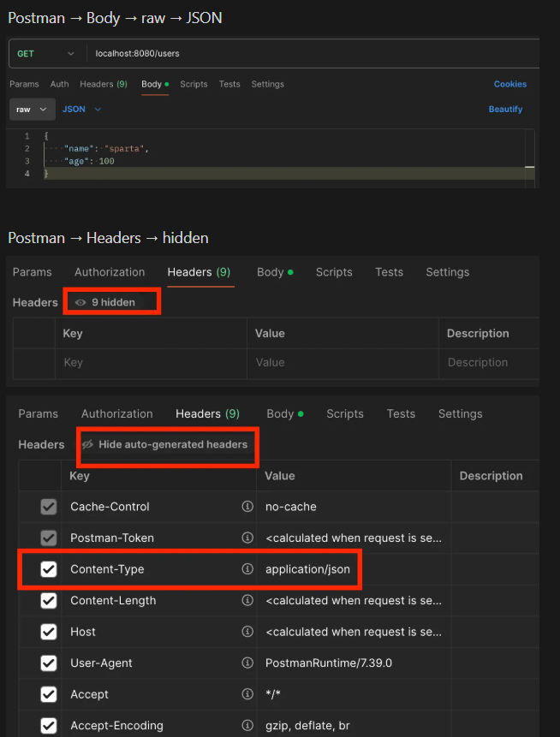Click info icon for Content-Type

[247, 568]
